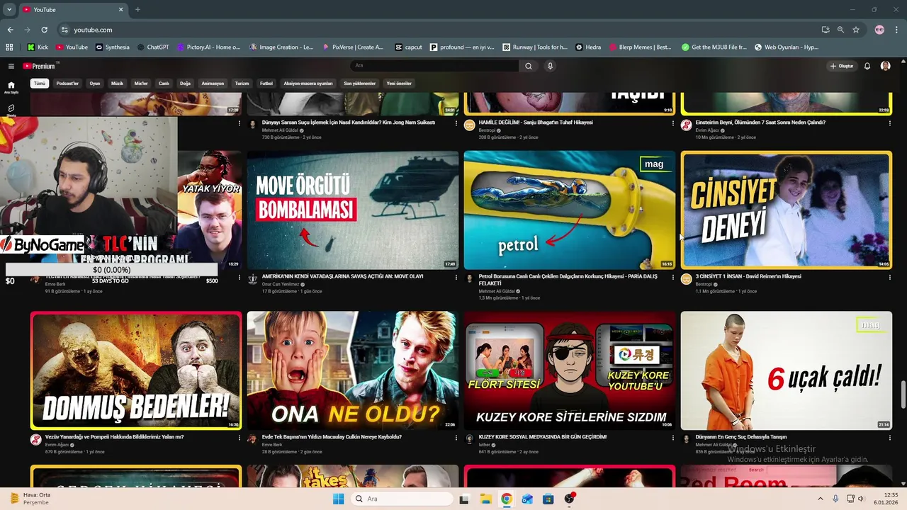
Task: Click the YouTube search input field
Action: [x=435, y=66]
